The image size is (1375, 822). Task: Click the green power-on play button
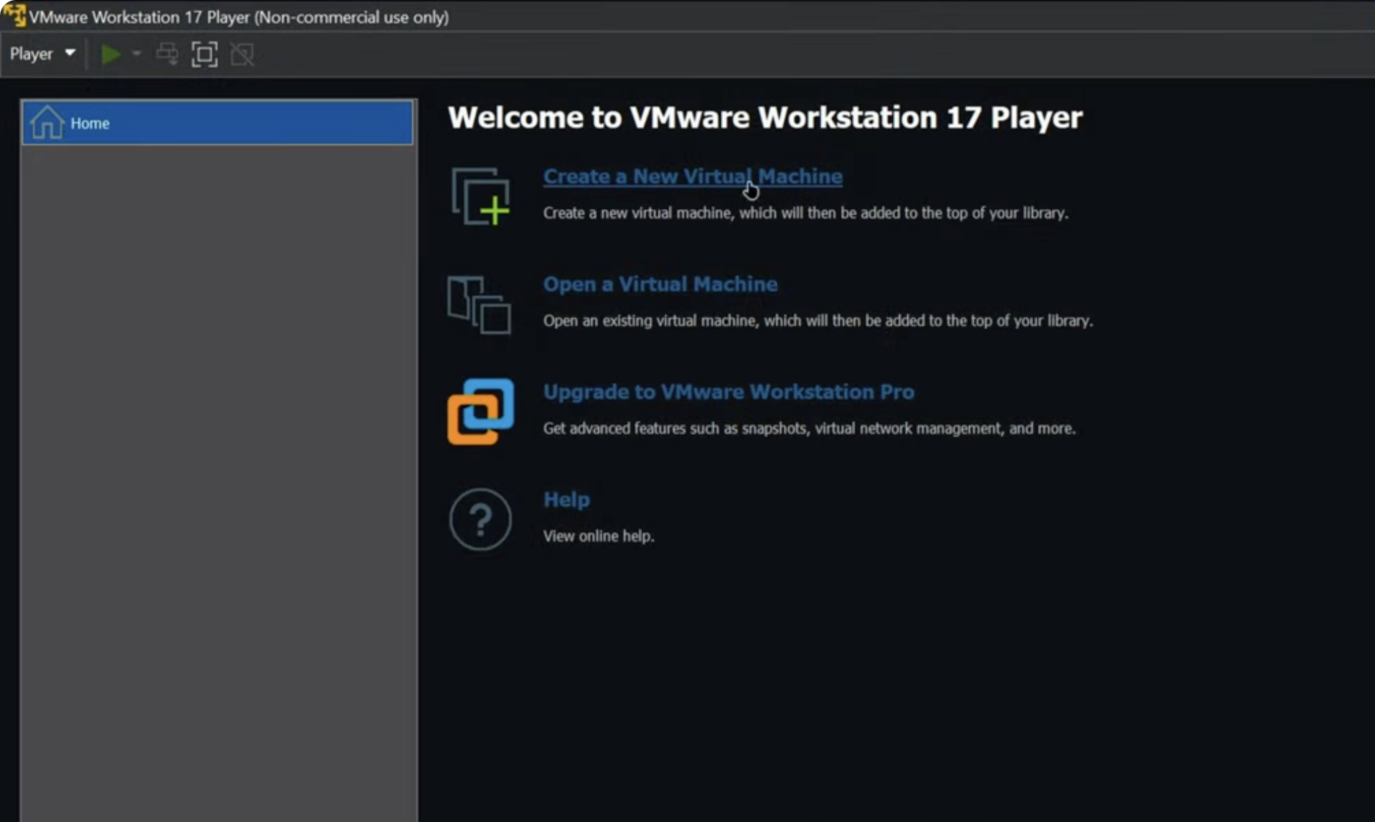110,54
